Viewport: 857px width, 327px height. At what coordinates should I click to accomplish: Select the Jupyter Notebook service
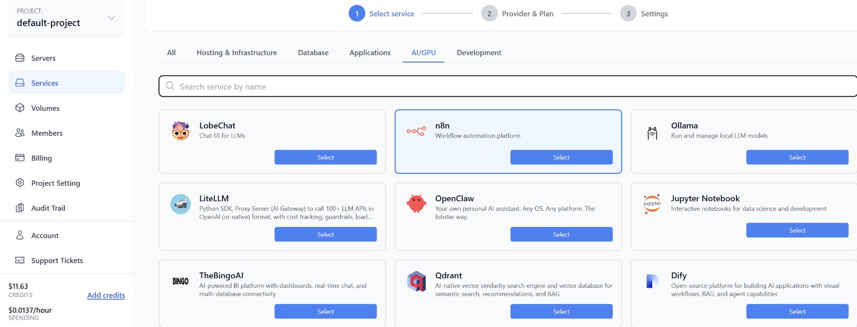click(797, 230)
